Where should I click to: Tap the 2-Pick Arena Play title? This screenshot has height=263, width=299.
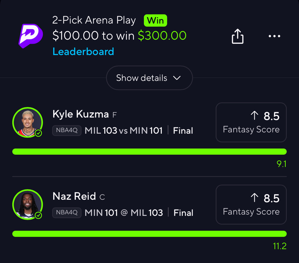(x=94, y=21)
